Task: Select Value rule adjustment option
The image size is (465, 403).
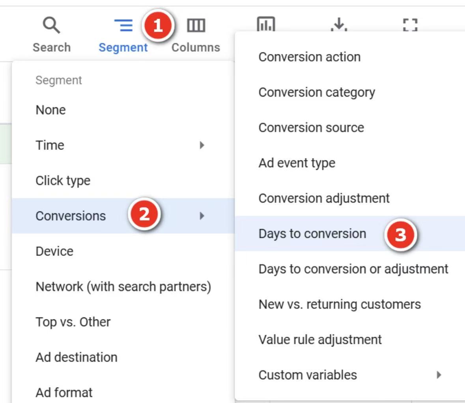Action: coord(350,339)
